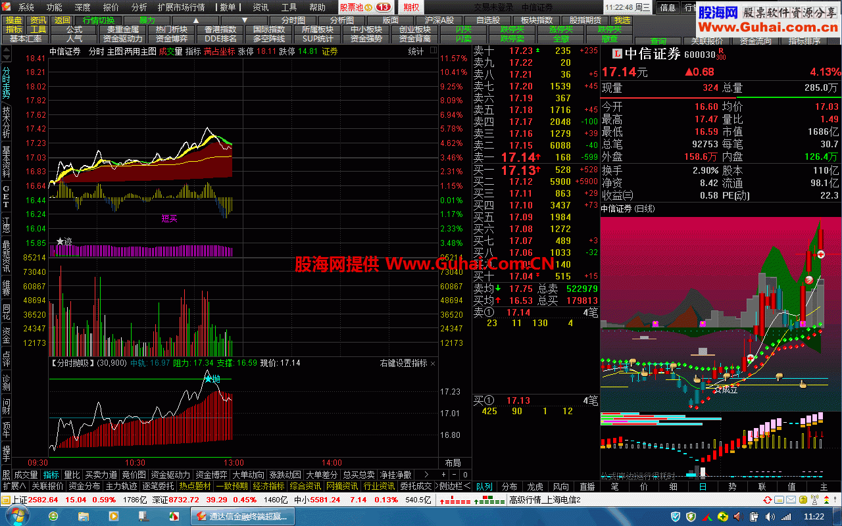Toggle 满占坐标 coordinate mode
The height and width of the screenshot is (526, 842).
click(x=218, y=51)
